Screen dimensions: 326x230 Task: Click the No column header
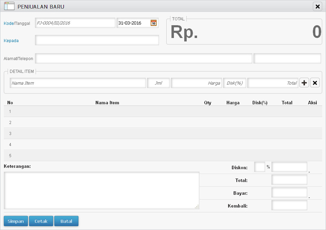pos(10,103)
